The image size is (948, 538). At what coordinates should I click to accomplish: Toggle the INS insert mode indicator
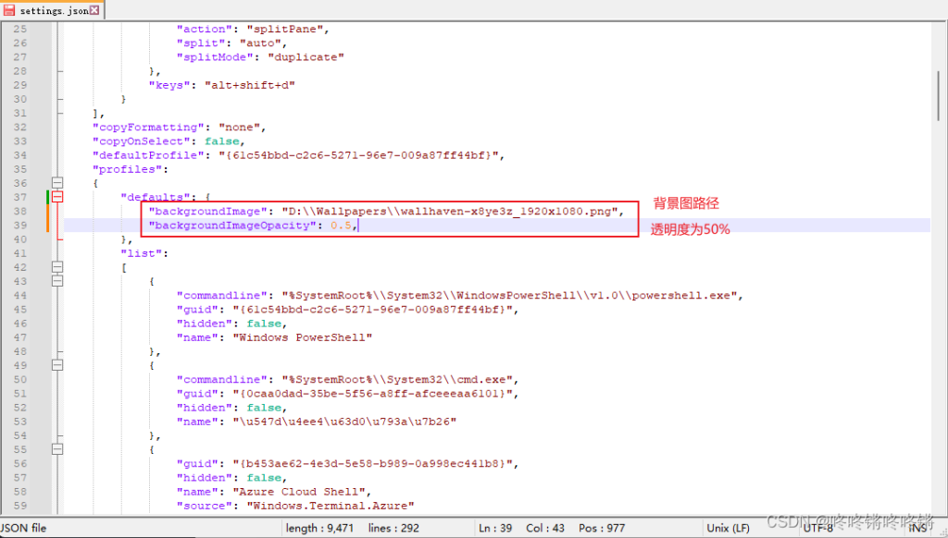pos(917,528)
